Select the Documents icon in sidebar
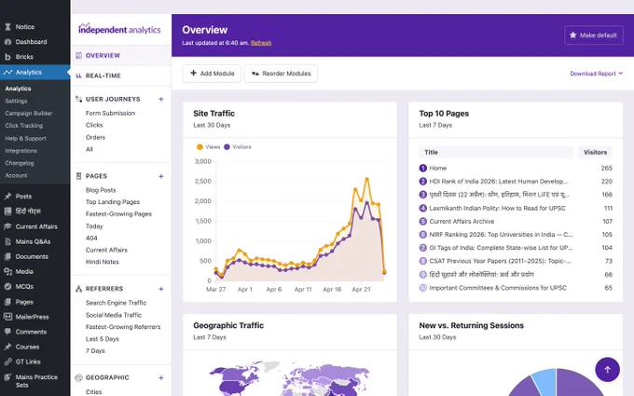Screen dimensions: 634x396 (x=7, y=256)
